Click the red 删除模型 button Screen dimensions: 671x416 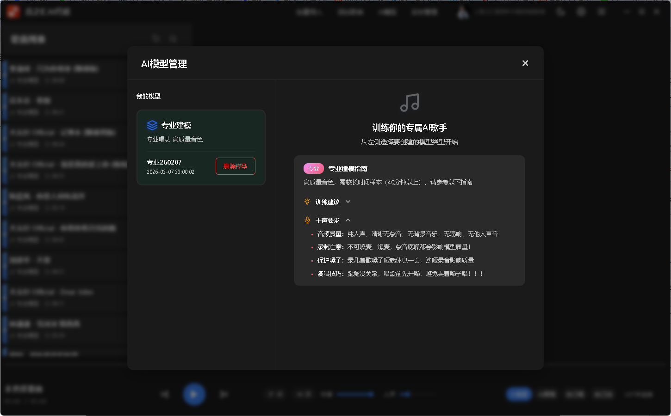[x=235, y=166]
